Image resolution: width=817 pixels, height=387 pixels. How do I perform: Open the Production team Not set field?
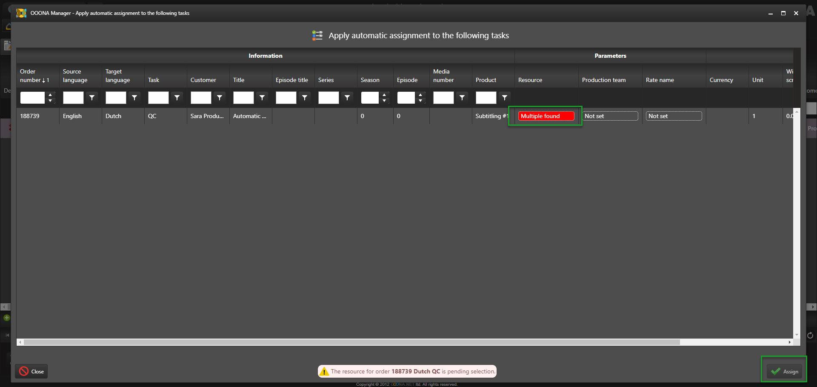(610, 116)
